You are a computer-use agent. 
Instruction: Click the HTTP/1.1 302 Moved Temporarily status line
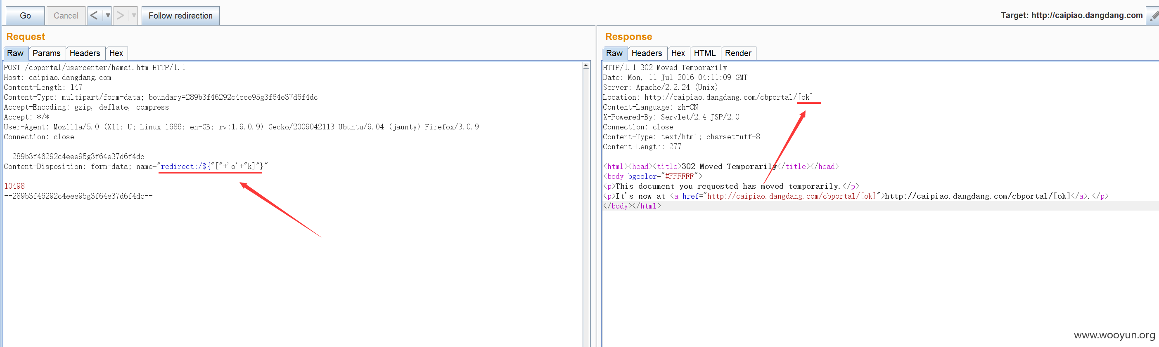coord(664,67)
